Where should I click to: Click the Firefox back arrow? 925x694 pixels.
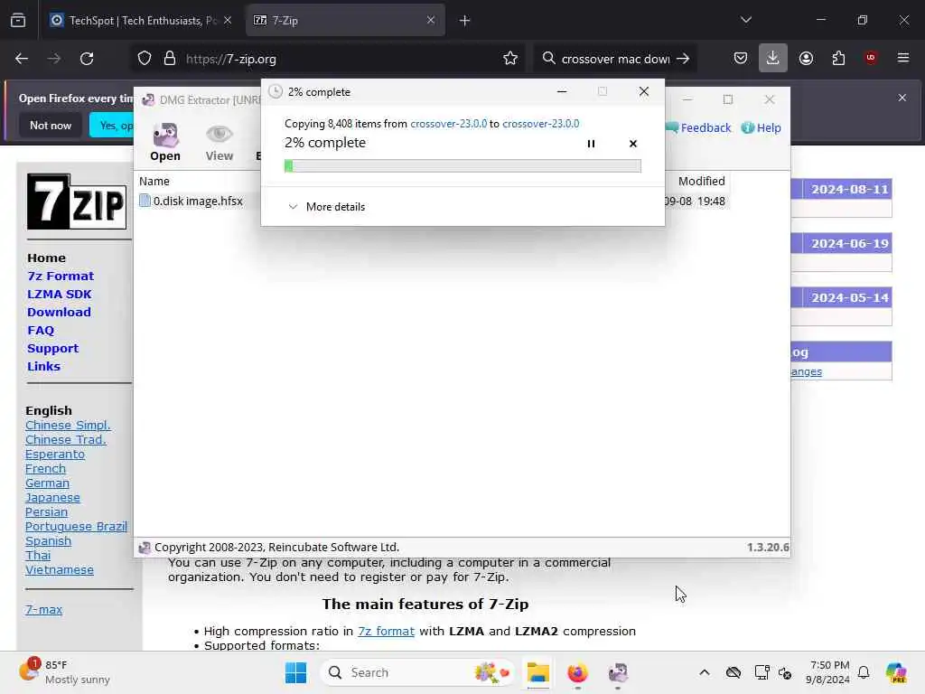click(x=22, y=59)
